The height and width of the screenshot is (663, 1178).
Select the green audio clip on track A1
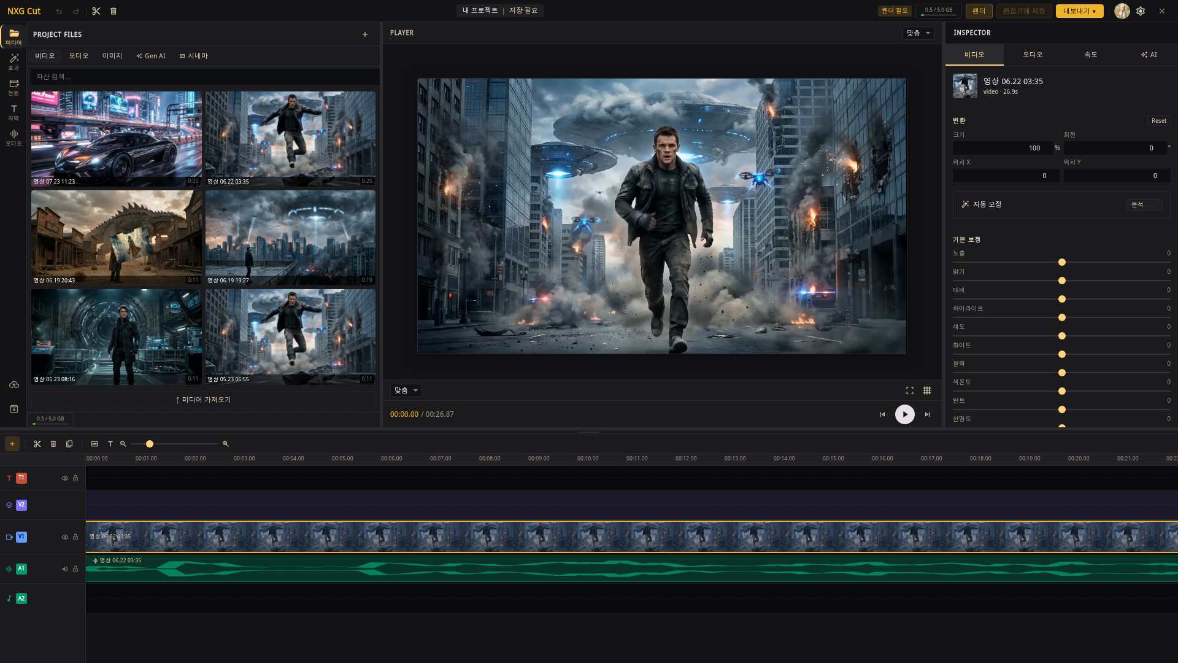click(x=632, y=568)
